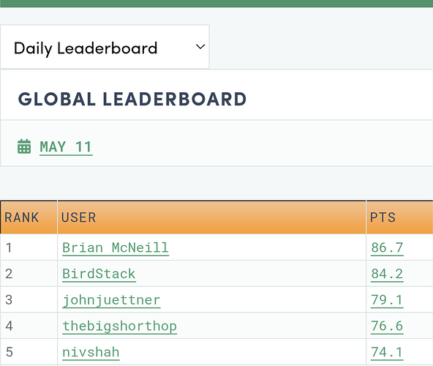The width and height of the screenshot is (433, 366).
Task: View details for the 79.1 score
Action: (x=387, y=300)
